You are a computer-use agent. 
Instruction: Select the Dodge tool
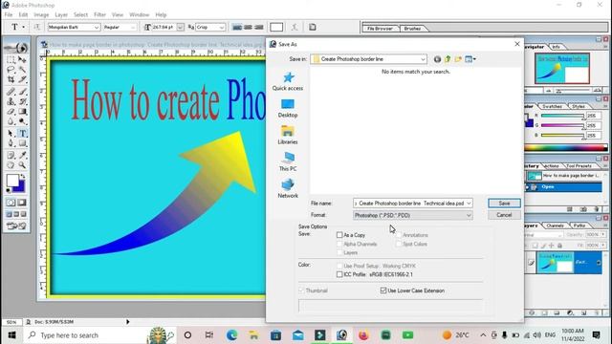pos(22,121)
